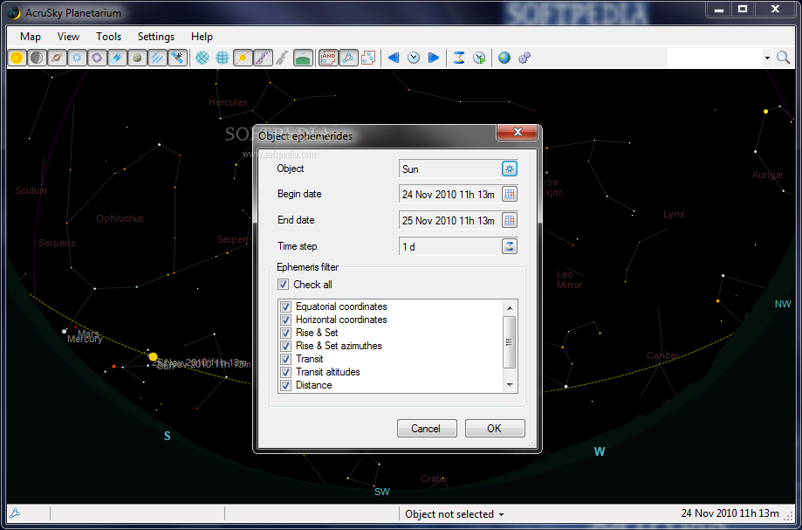Set current time with clock icon
The width and height of the screenshot is (802, 530).
tap(414, 58)
